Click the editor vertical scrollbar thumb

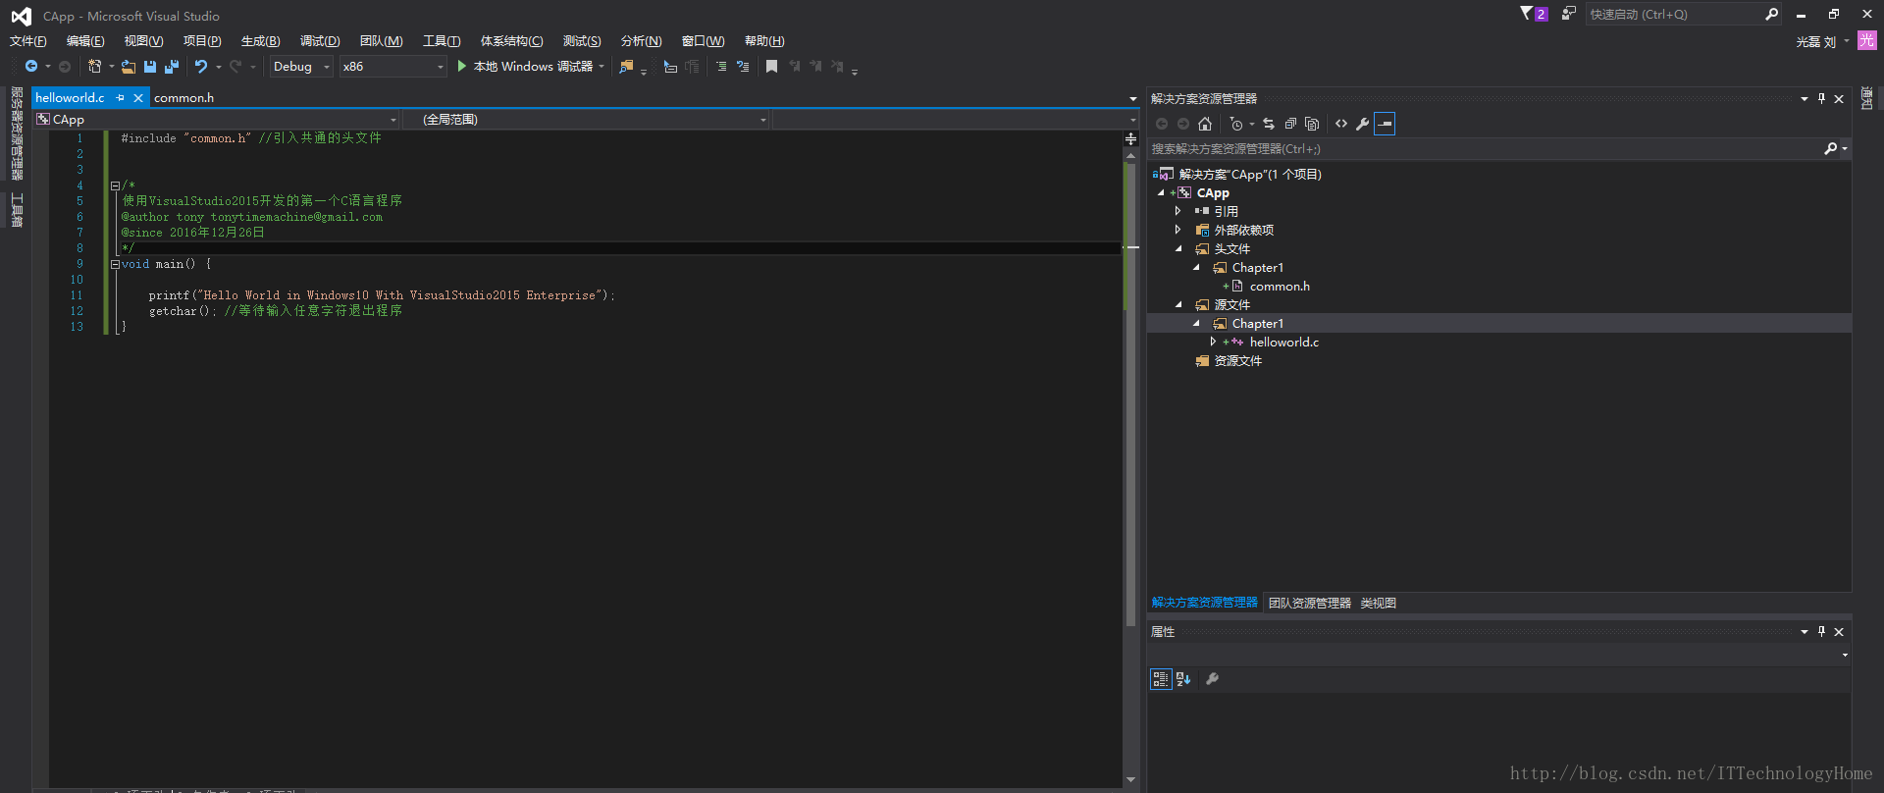click(1130, 393)
